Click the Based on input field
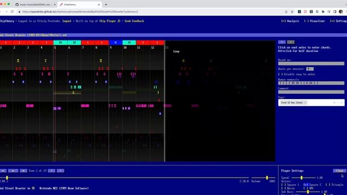 pos(311,63)
